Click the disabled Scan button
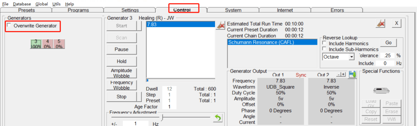The image size is (417, 126). [x=121, y=38]
